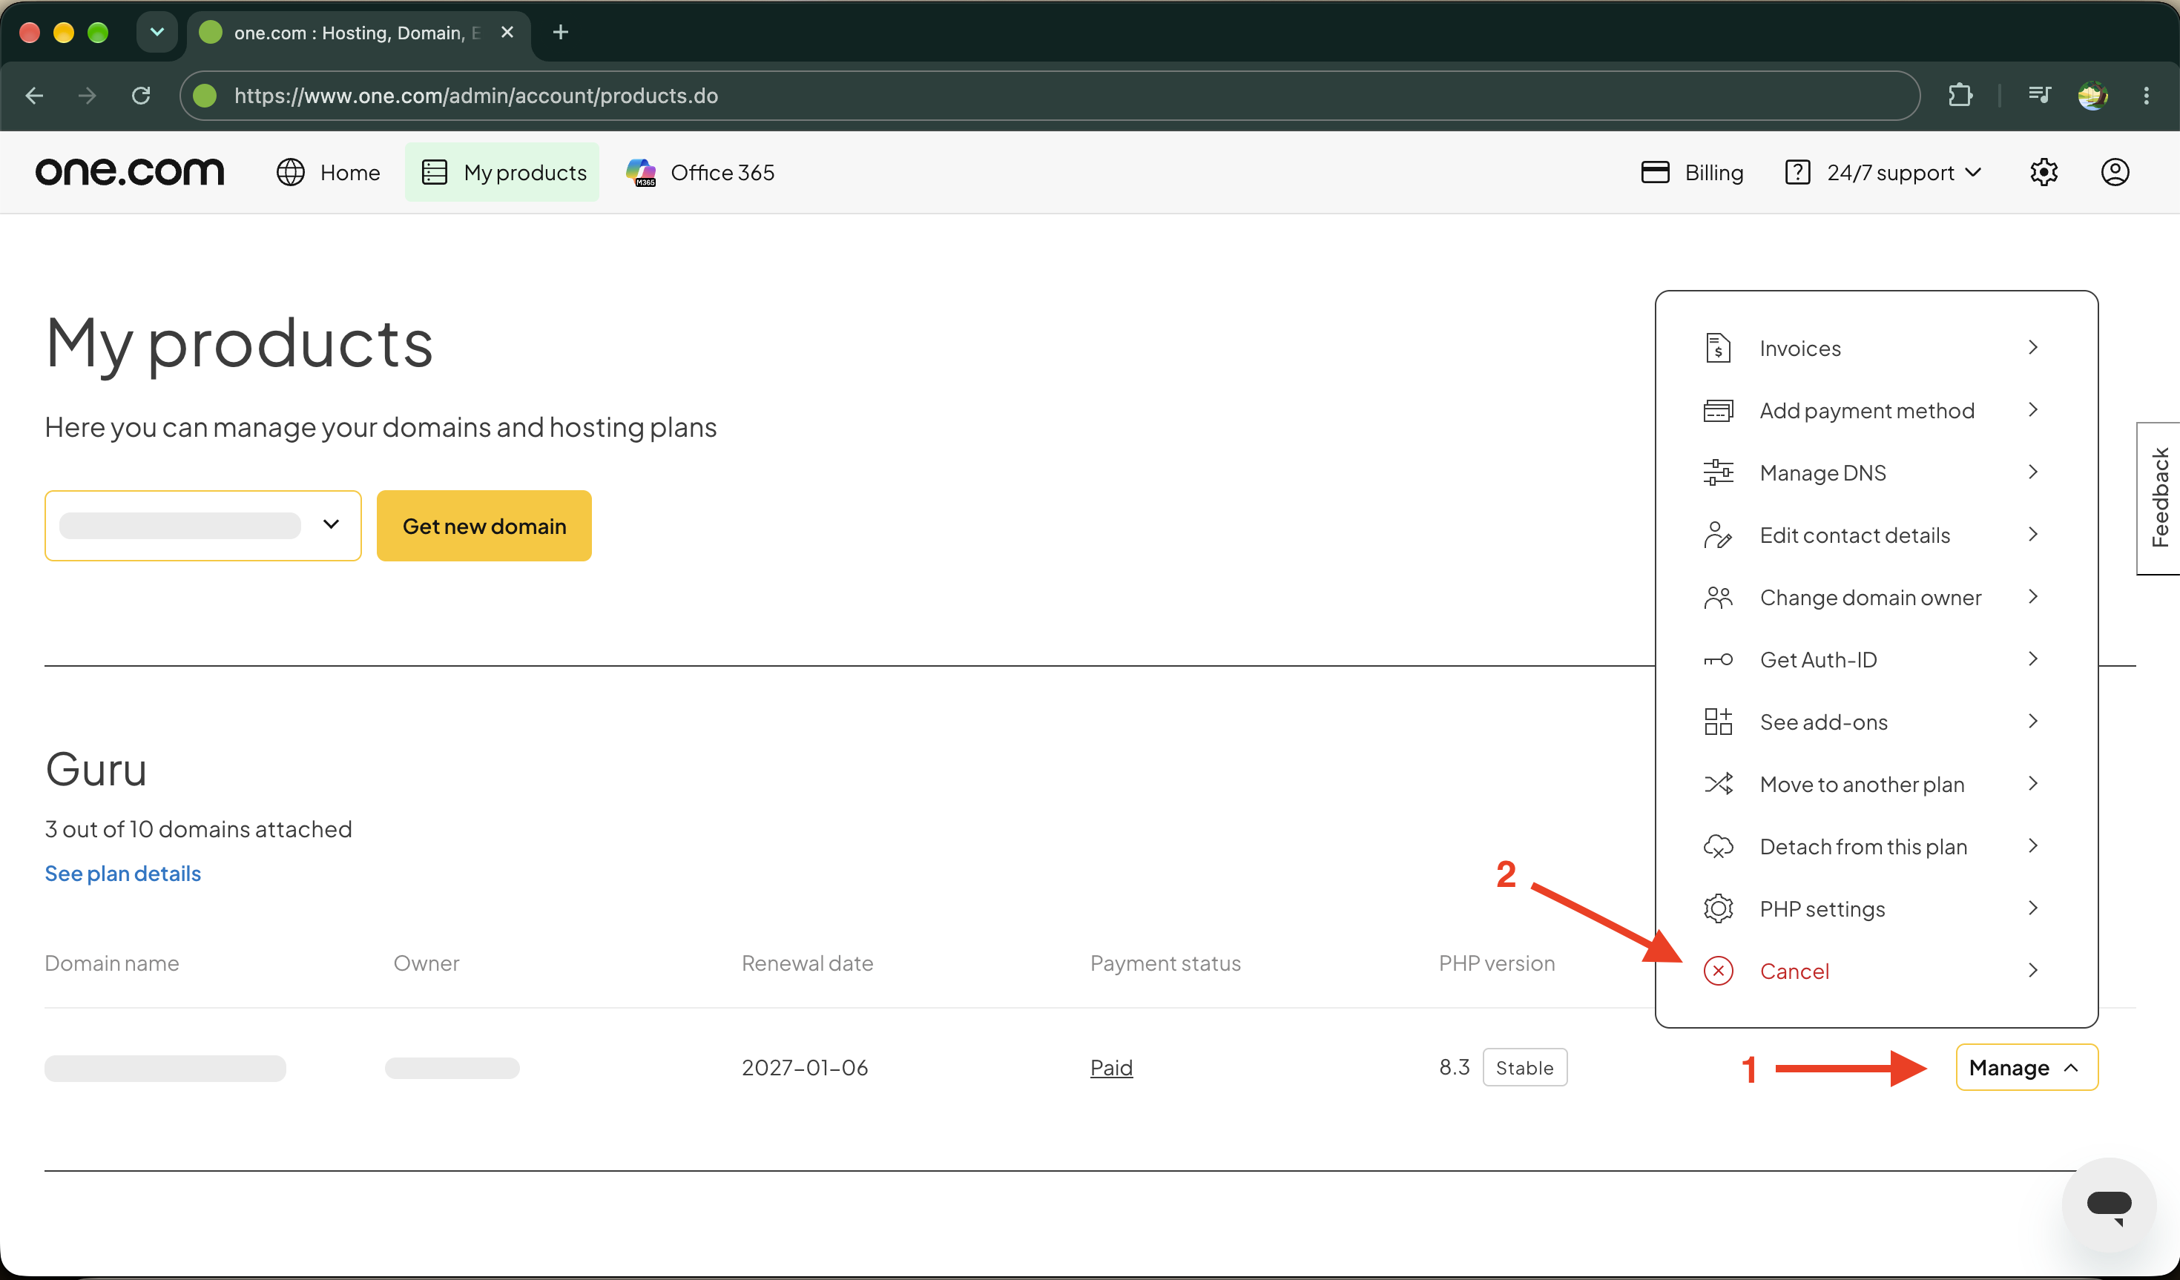Viewport: 2180px width, 1280px height.
Task: Collapse the Manage dropdown button
Action: click(x=2027, y=1067)
